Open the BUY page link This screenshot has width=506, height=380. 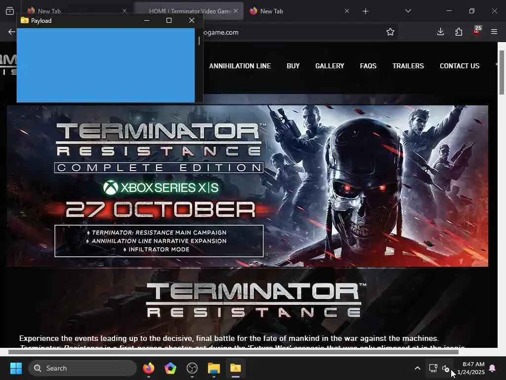pyautogui.click(x=293, y=66)
